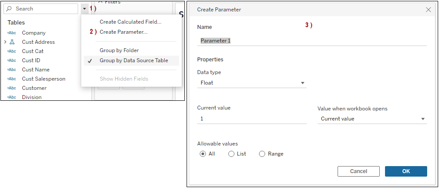Select the List allowable values option
This screenshot has height=188, width=439.
coord(231,154)
